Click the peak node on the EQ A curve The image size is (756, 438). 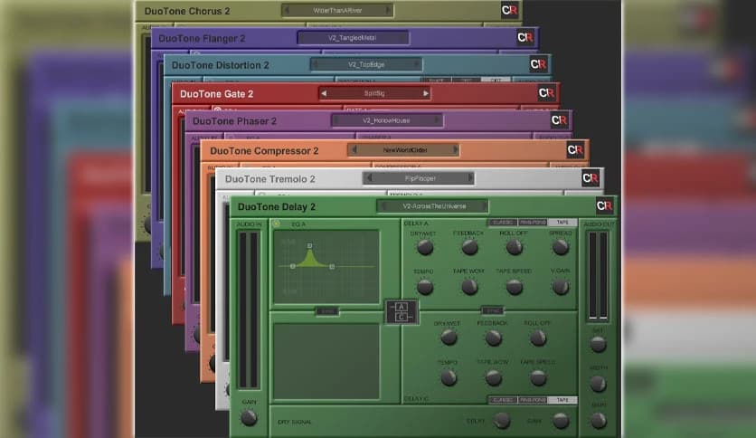(x=309, y=245)
